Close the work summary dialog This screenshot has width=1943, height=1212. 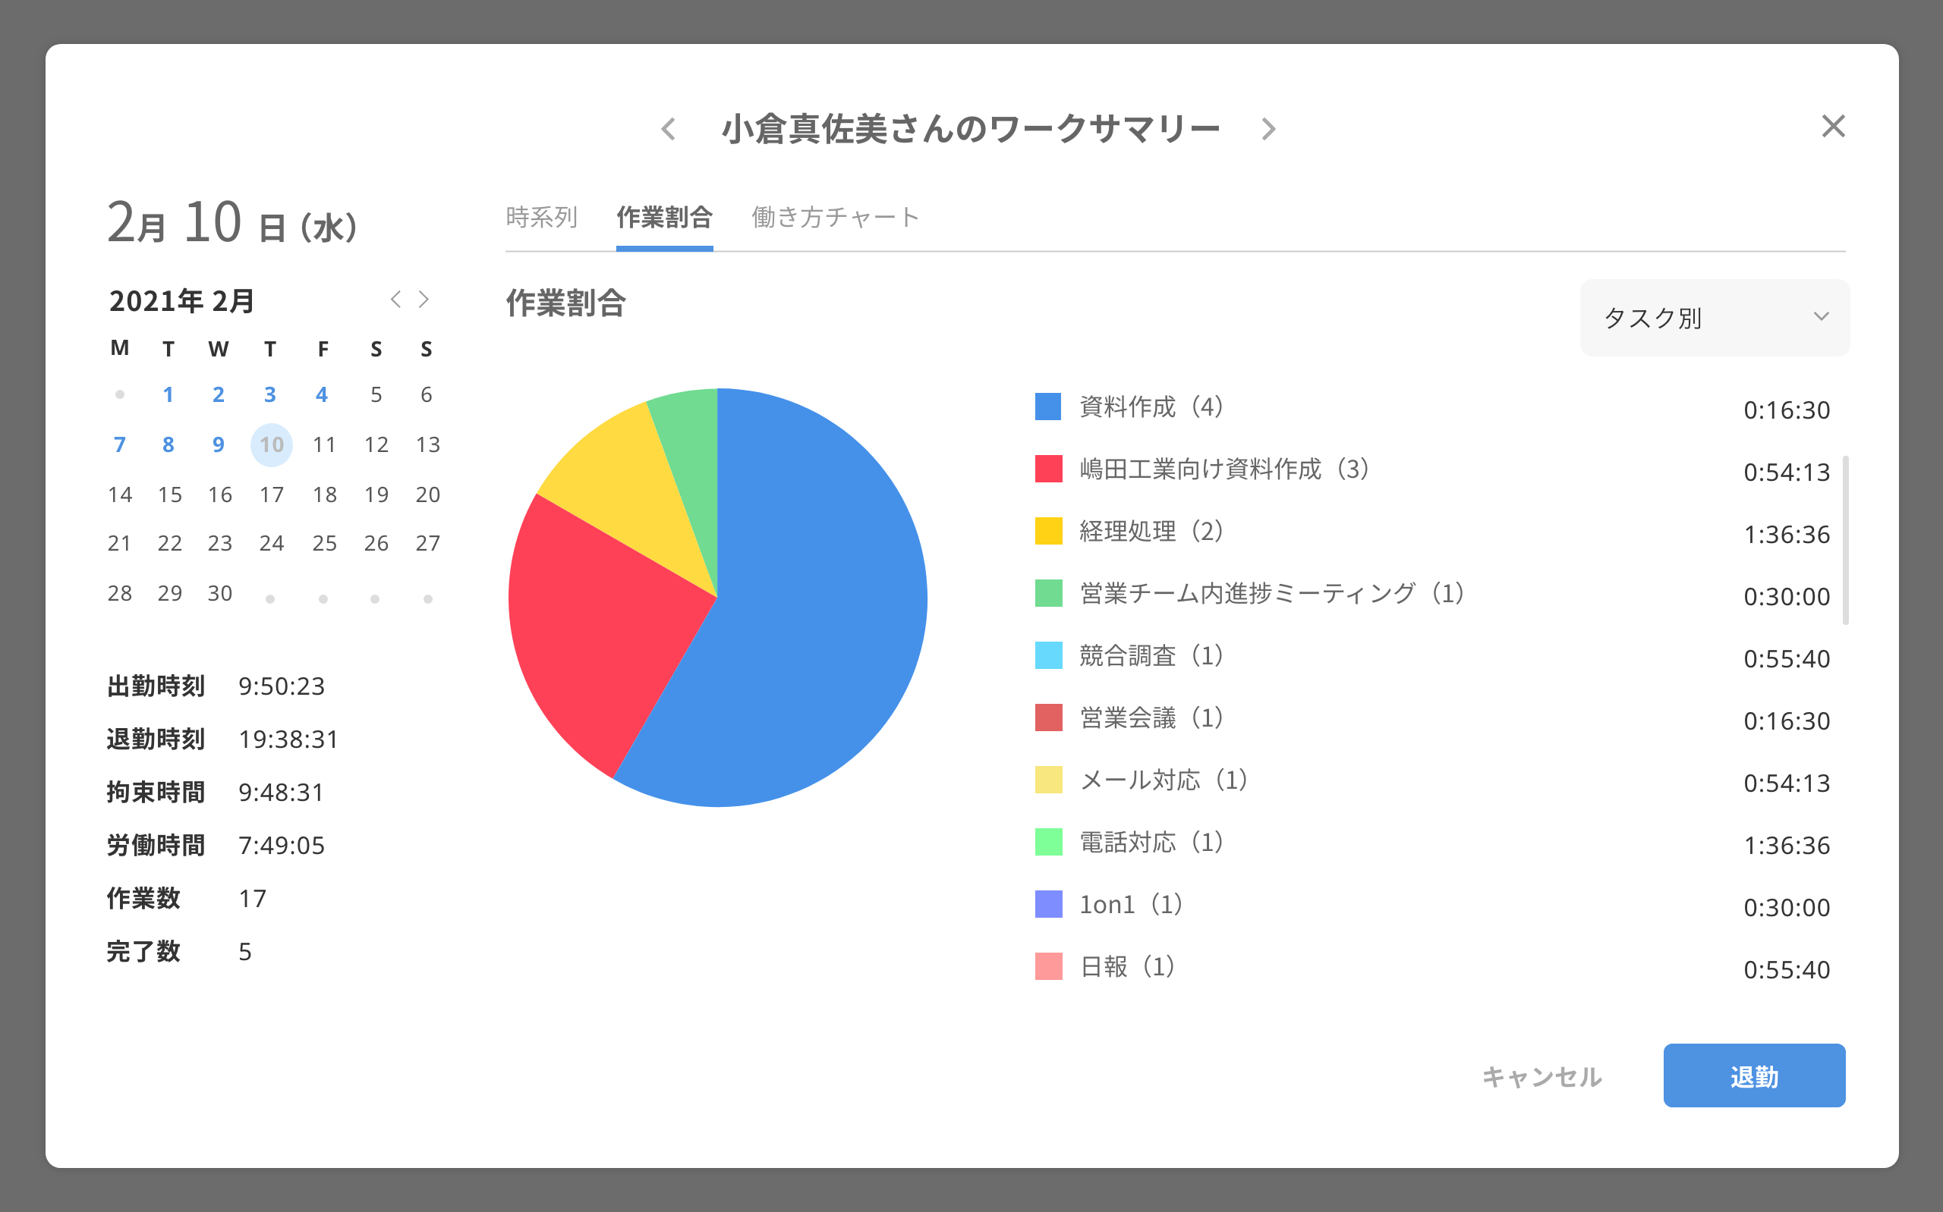point(1833,127)
